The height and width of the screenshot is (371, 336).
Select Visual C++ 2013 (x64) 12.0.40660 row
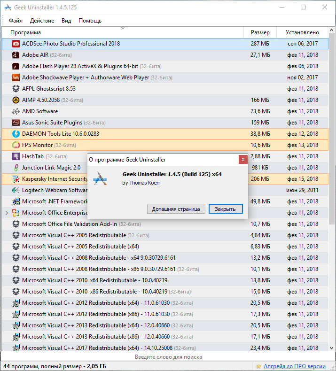(x=165, y=325)
